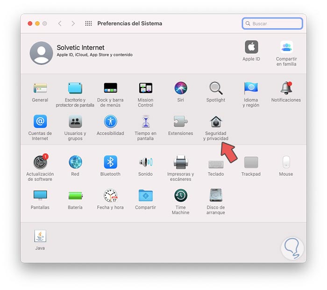Open Time Machine settings

[x=180, y=196]
